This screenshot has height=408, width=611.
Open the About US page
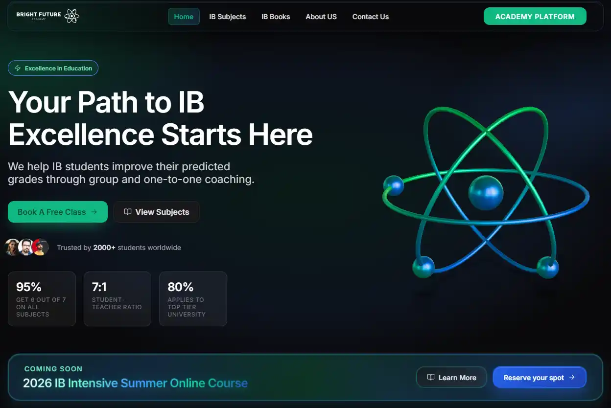click(x=321, y=17)
